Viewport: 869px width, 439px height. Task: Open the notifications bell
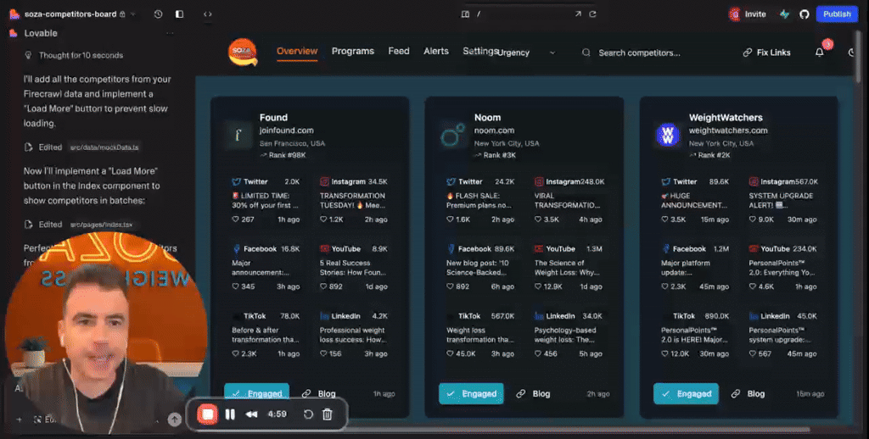819,53
